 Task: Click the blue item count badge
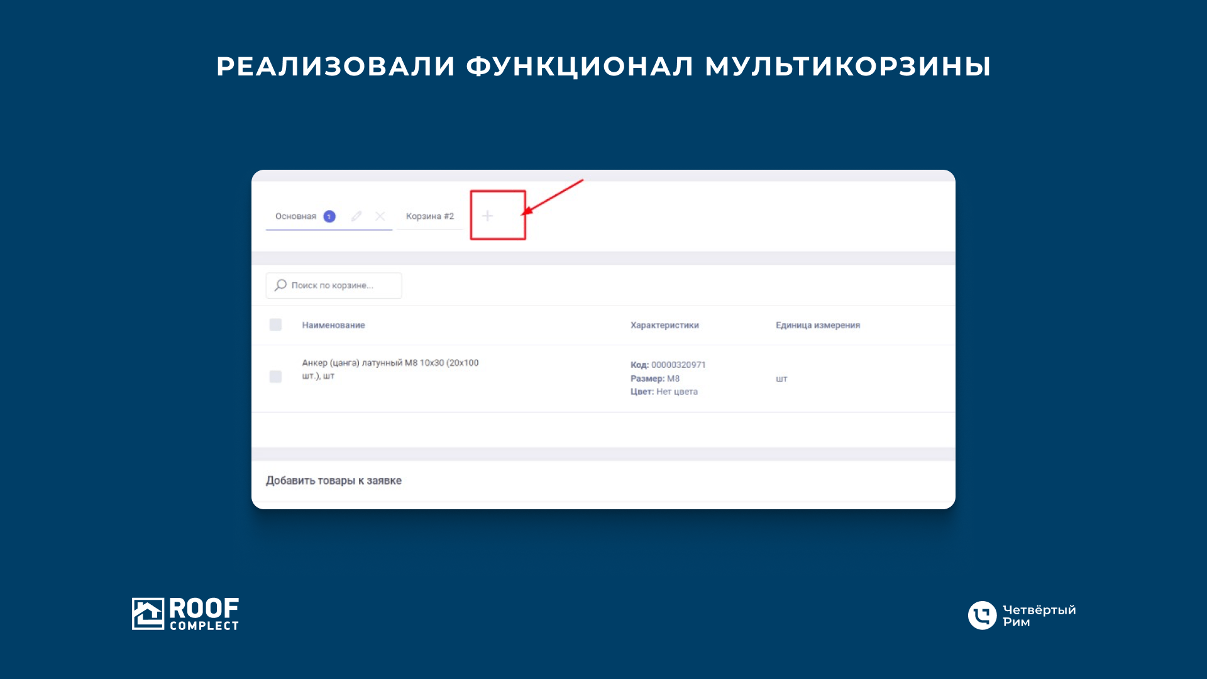[329, 217]
